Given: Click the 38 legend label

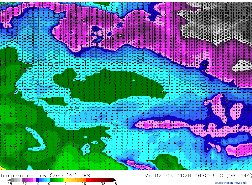Looking at the screenshot, I should tap(103, 183).
